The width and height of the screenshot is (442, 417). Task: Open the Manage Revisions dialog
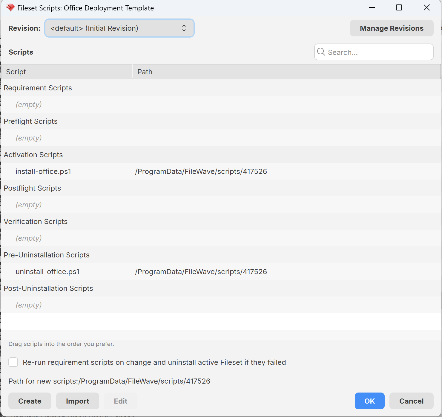(392, 28)
